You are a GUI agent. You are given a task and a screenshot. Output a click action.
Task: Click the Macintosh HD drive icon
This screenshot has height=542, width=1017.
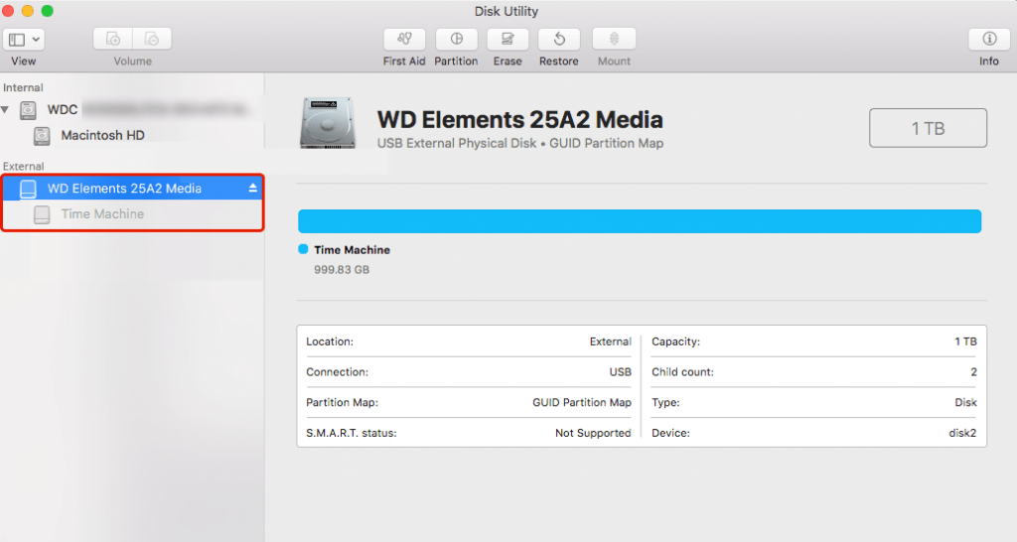42,135
